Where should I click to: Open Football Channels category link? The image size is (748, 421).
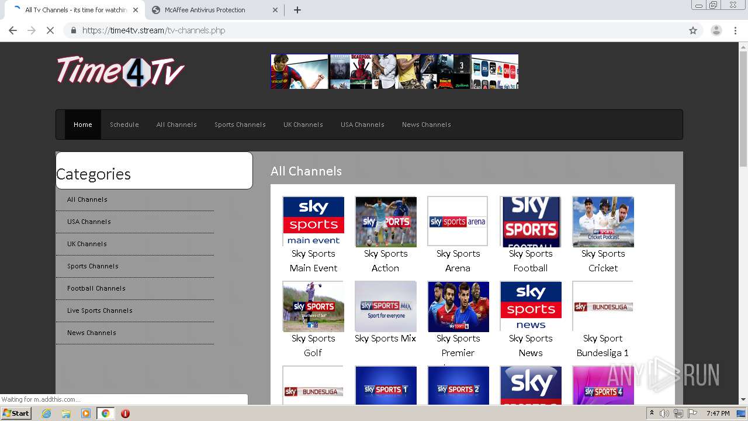(96, 288)
